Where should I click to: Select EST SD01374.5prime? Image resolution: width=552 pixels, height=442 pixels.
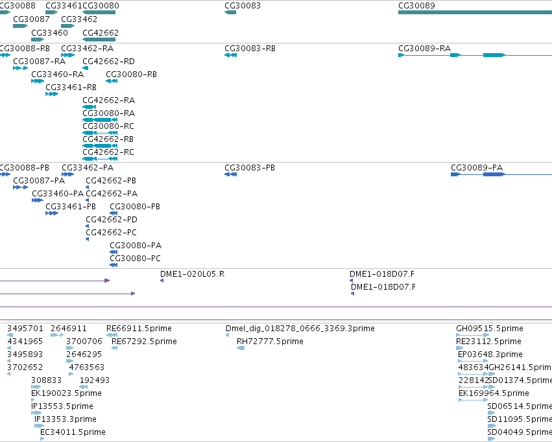pos(492,387)
